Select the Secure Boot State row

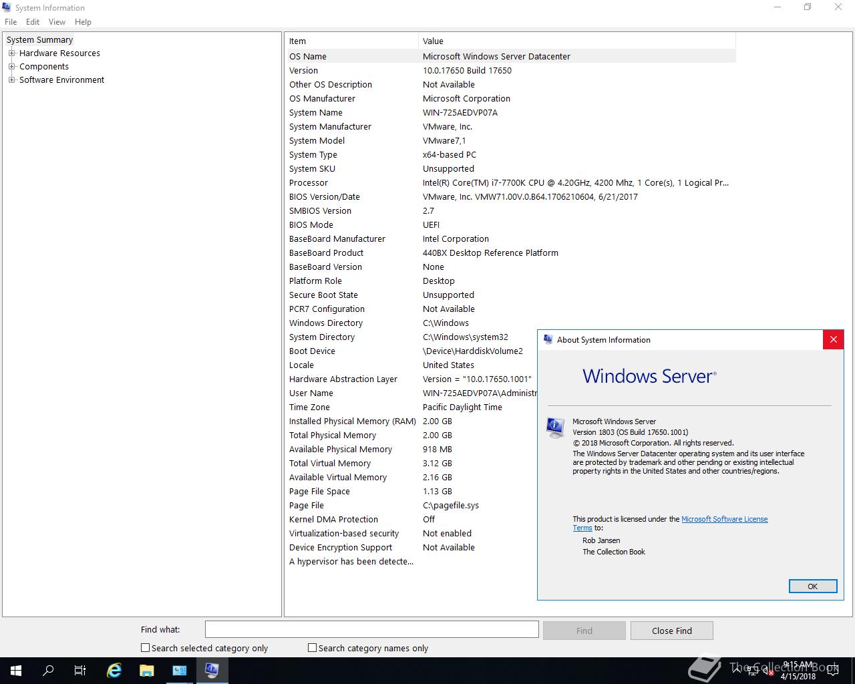pyautogui.click(x=512, y=295)
